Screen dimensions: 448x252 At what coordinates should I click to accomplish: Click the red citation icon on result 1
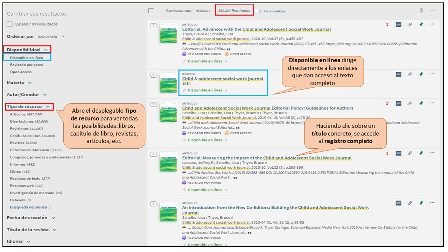387,24
